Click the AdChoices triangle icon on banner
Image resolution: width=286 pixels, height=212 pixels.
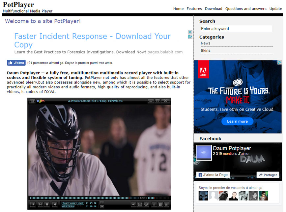pos(190,37)
